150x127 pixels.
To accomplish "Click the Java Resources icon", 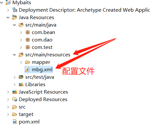I will click(x=15, y=17).
